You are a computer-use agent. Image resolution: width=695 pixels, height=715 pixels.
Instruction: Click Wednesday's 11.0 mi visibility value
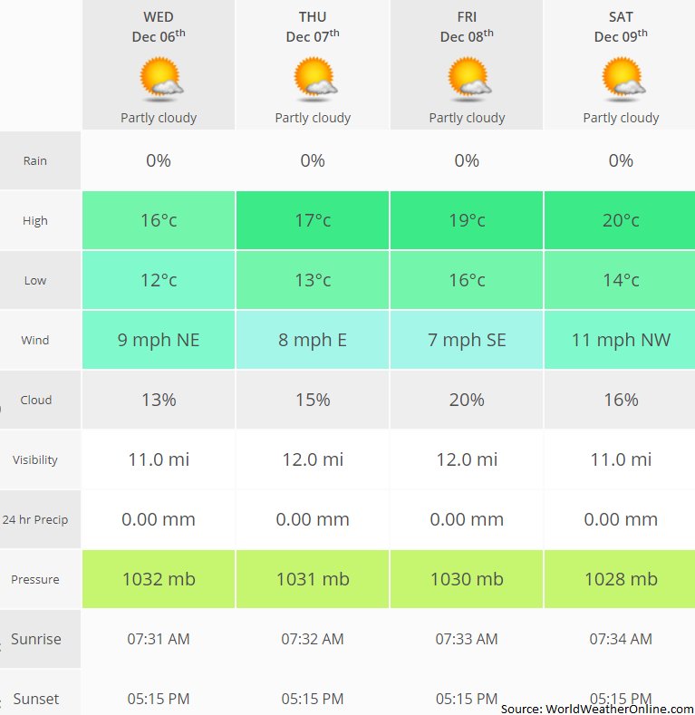tap(159, 459)
